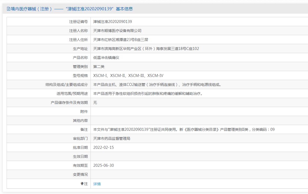Select production address ending in 18号C座102
Screen dimensions: 308x194
point(146,49)
